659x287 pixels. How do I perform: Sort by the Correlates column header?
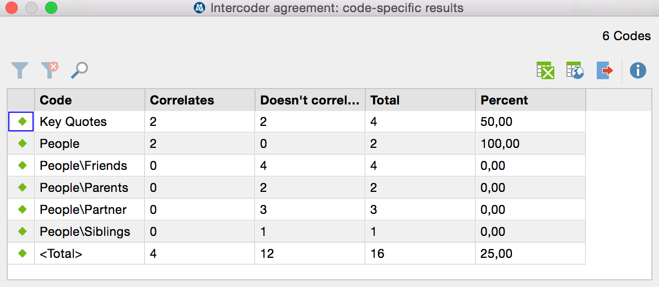tap(199, 100)
